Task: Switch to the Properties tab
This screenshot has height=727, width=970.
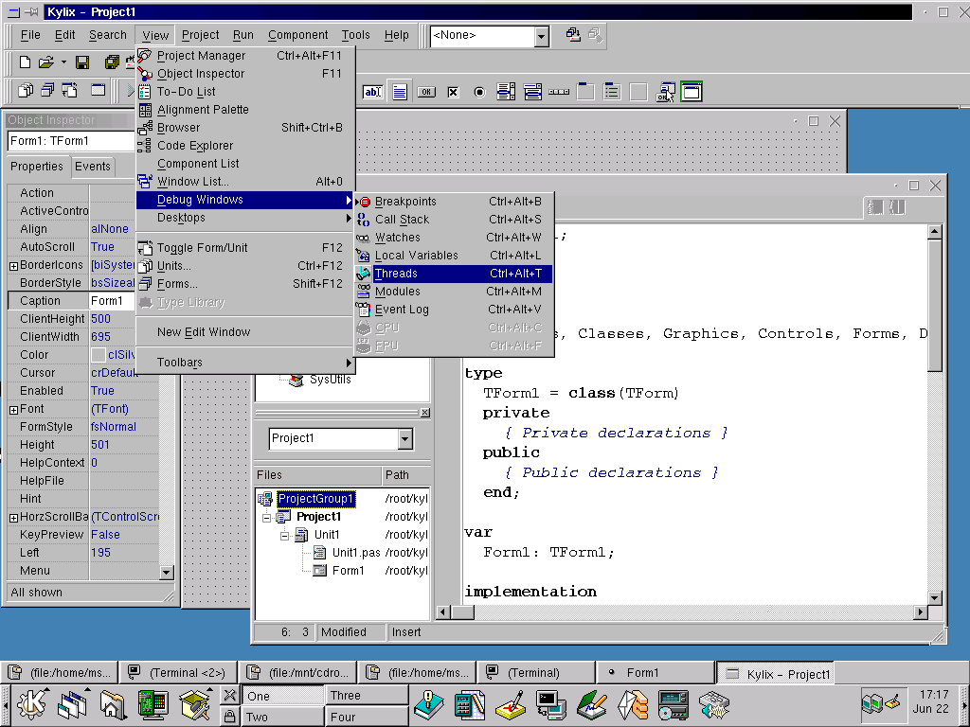Action: coord(37,167)
